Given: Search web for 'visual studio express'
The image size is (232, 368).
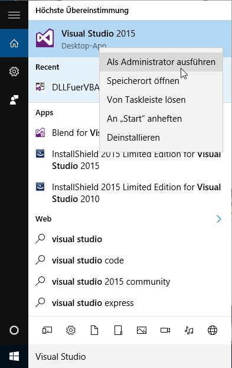Looking at the screenshot, I should click(x=93, y=303).
